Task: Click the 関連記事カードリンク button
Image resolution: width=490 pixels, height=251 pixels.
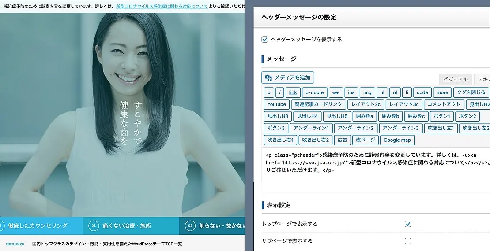Action: (318, 104)
